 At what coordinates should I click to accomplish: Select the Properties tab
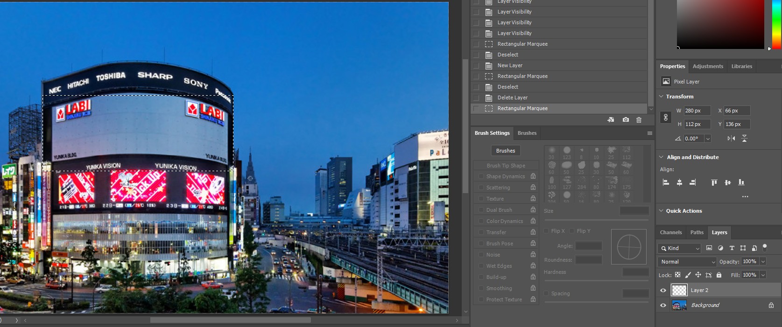[x=672, y=66]
